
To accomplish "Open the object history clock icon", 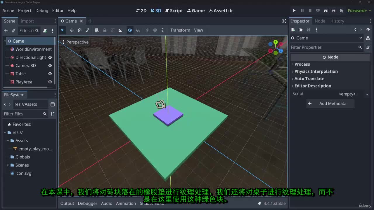I will click(368, 30).
